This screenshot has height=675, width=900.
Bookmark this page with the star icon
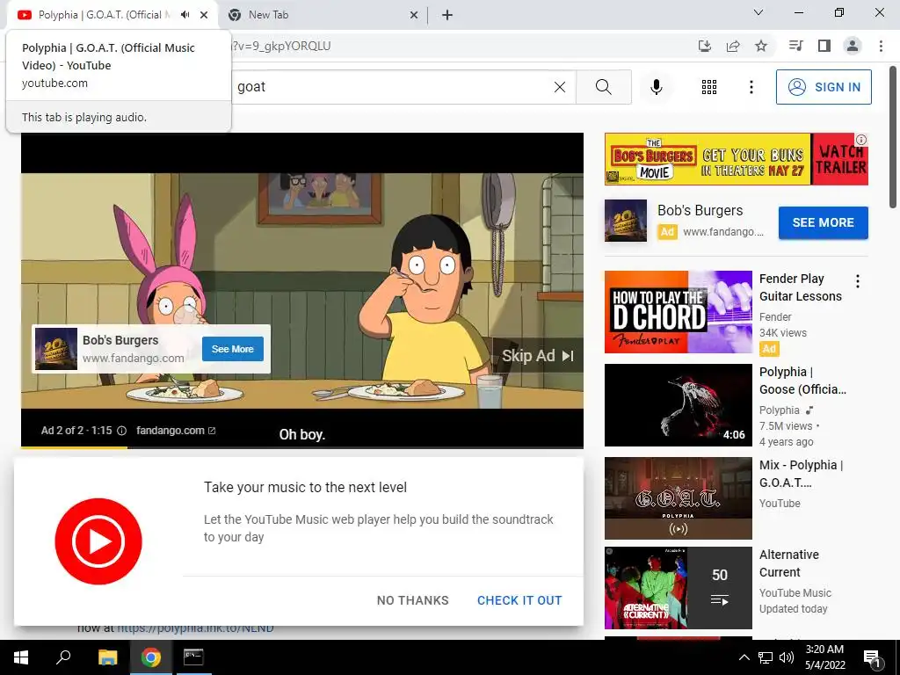pyautogui.click(x=761, y=46)
